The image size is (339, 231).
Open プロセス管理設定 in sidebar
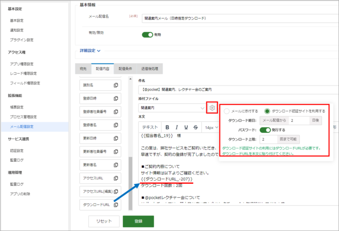[23, 117]
